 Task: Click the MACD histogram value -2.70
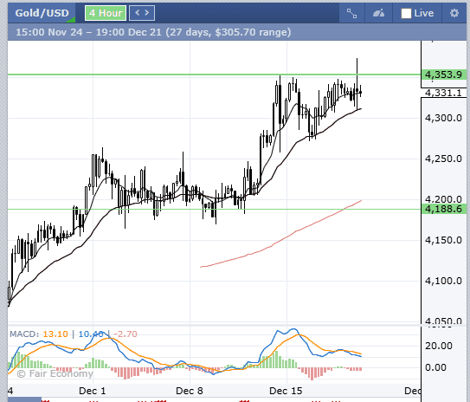(x=126, y=334)
